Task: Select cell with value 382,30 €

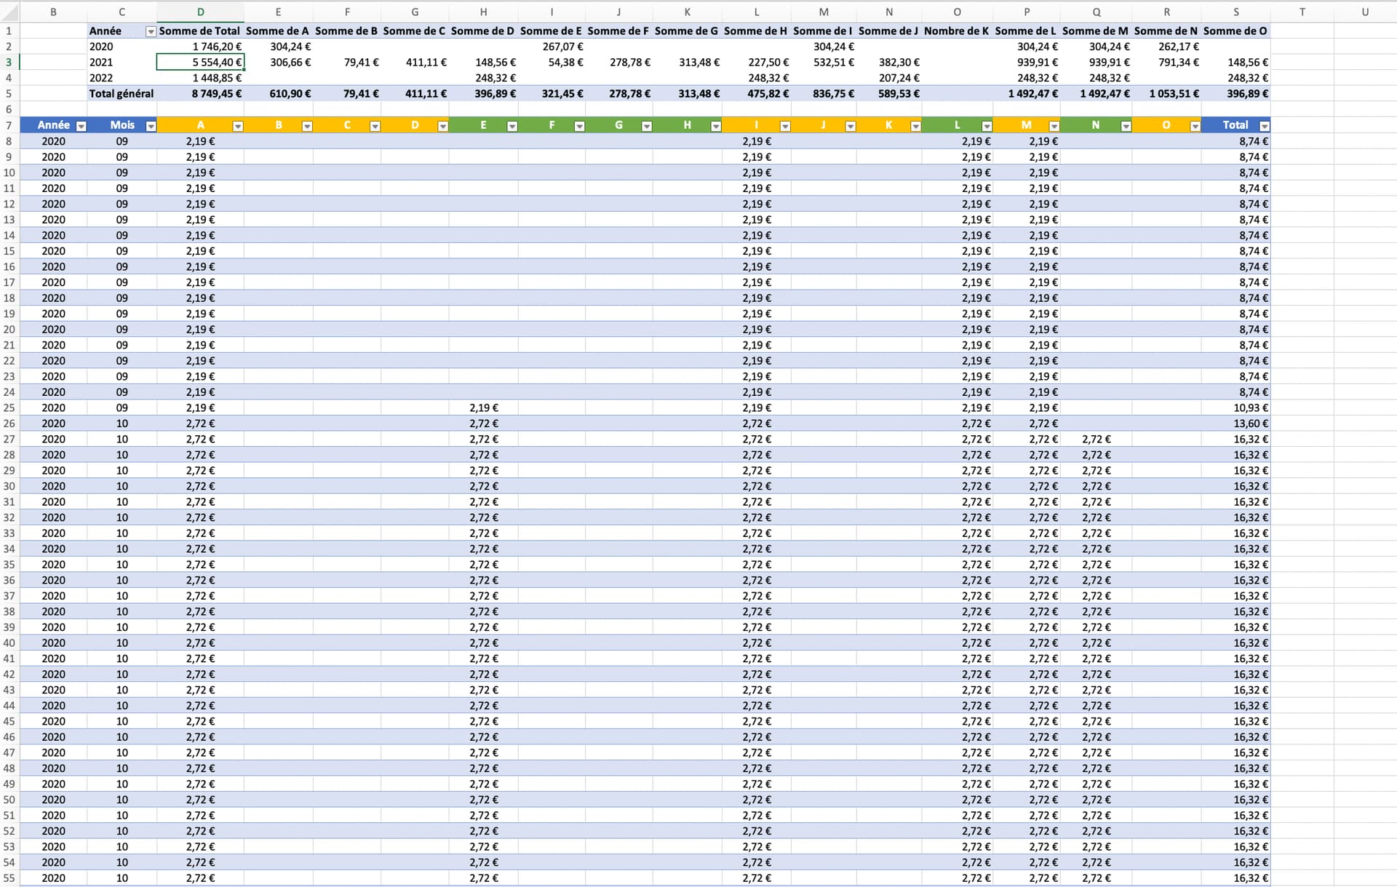Action: [x=889, y=63]
